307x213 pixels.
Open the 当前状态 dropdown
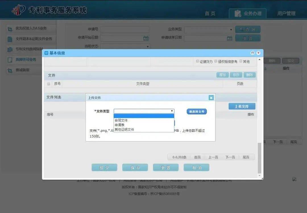point(148,46)
